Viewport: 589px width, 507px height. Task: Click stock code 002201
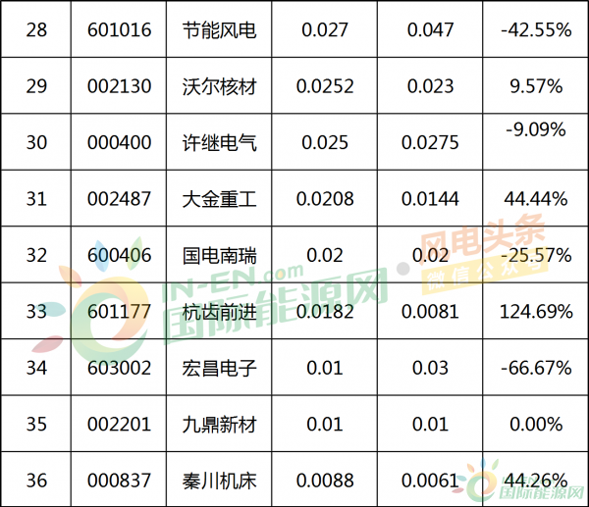119,424
